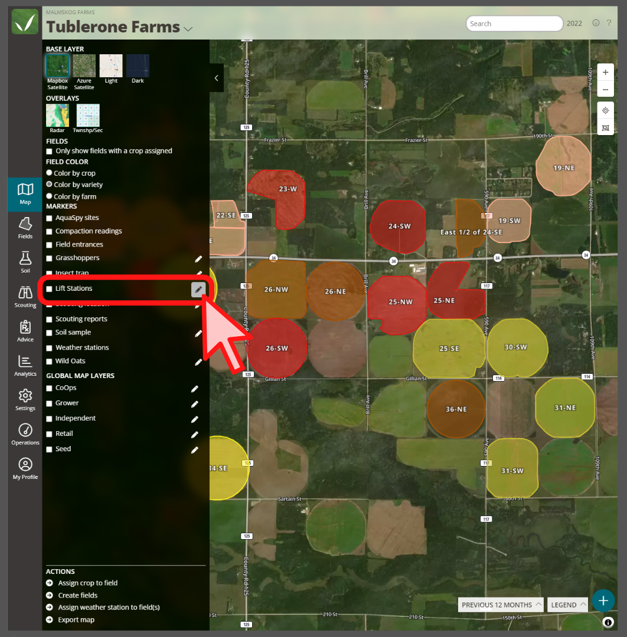Edit the Grasshoppers marker layer
The height and width of the screenshot is (637, 627).
198,259
